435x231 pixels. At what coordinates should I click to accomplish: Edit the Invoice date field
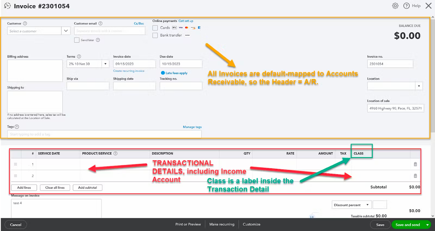(135, 64)
